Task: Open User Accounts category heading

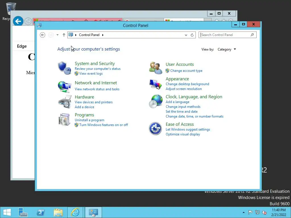Action: 180,64
